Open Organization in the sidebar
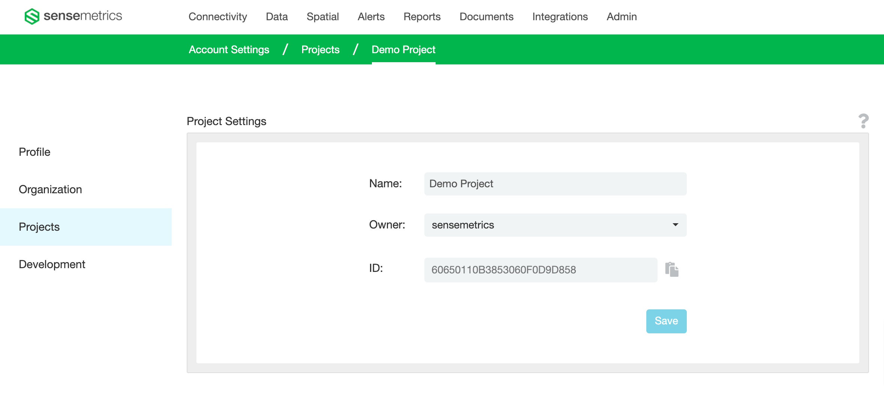The image size is (884, 400). pos(86,190)
